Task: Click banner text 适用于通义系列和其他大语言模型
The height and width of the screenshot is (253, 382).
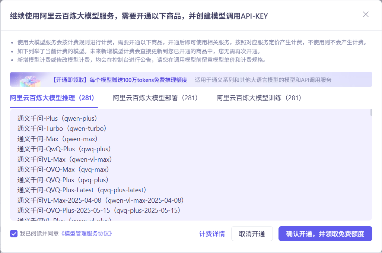Action: (x=263, y=80)
